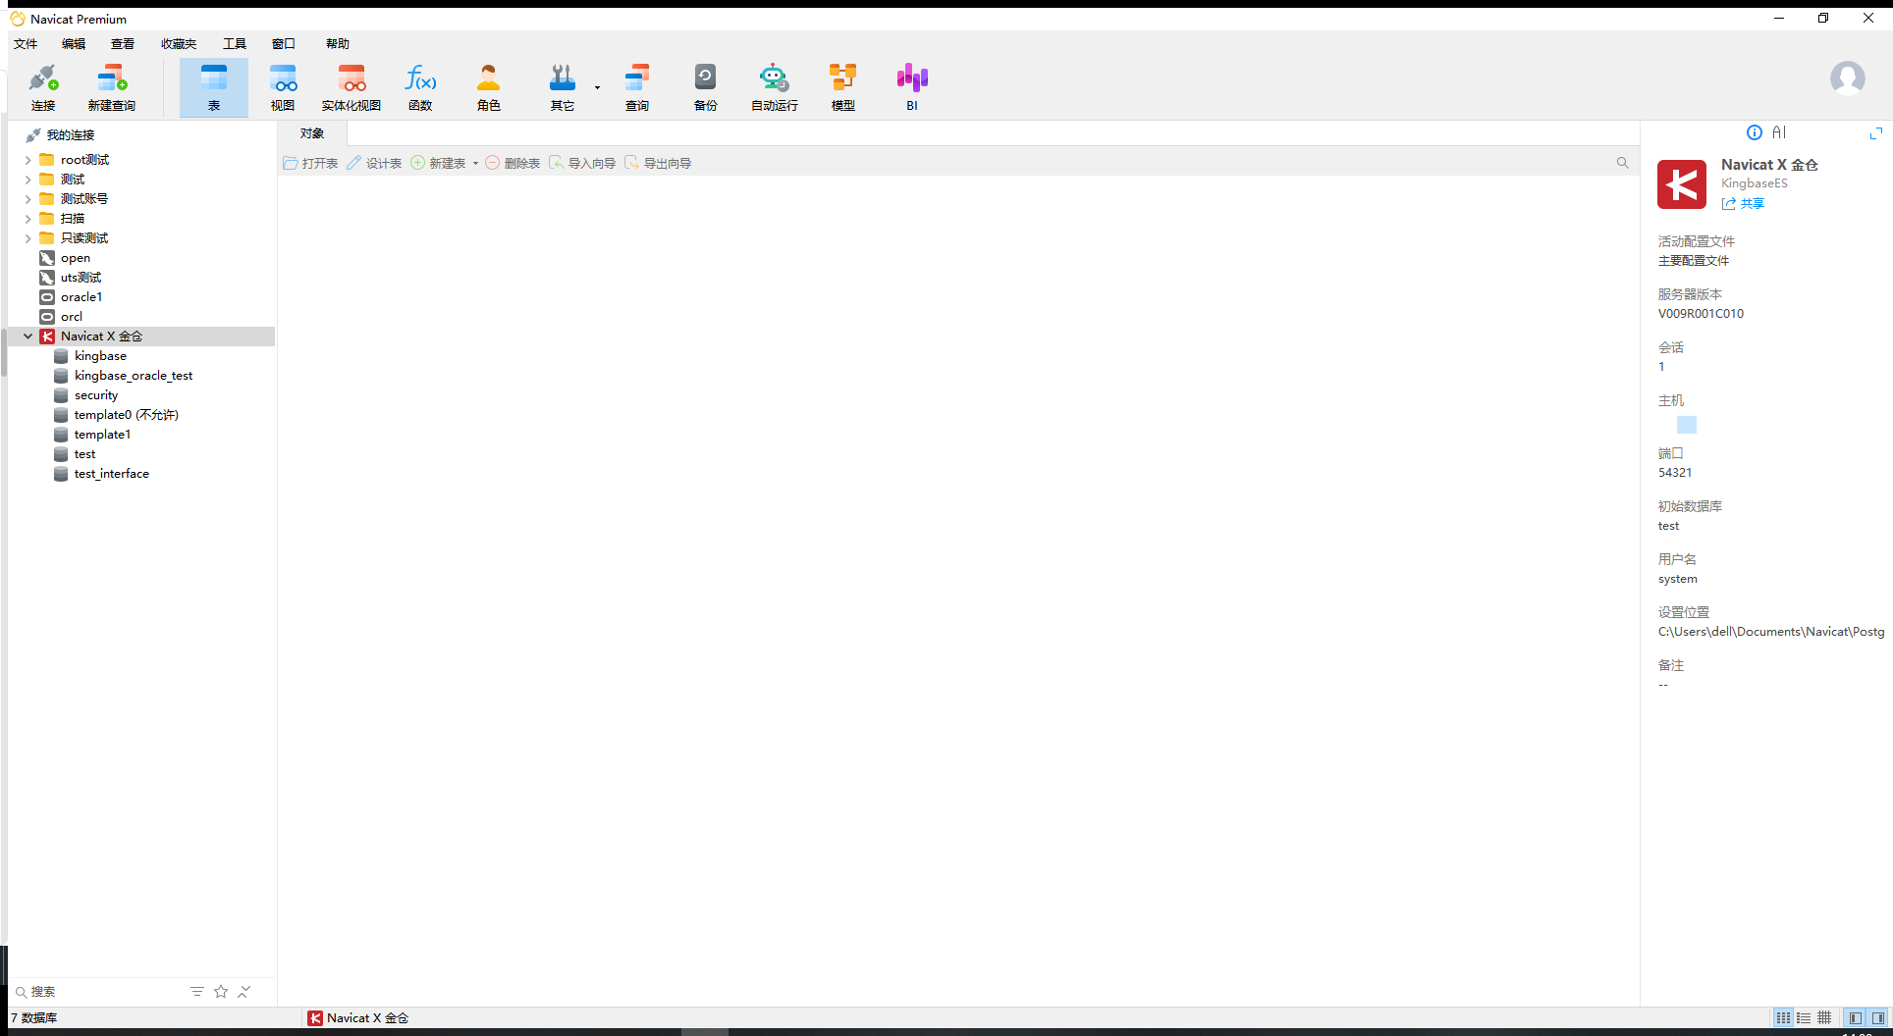Open 实体化视图 (Materialized View) objects

(352, 87)
